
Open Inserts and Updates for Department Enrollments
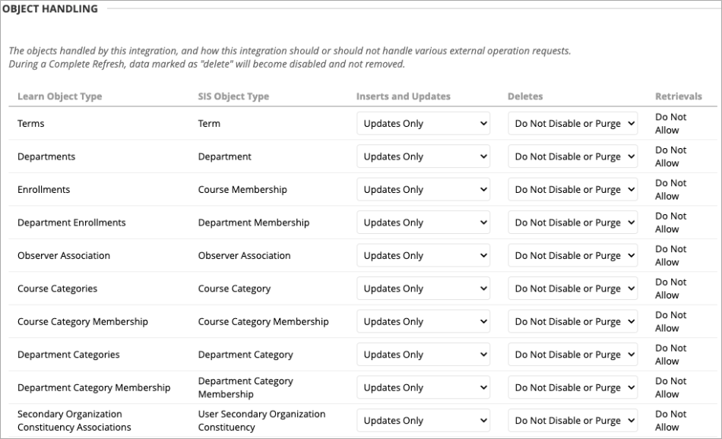point(423,223)
